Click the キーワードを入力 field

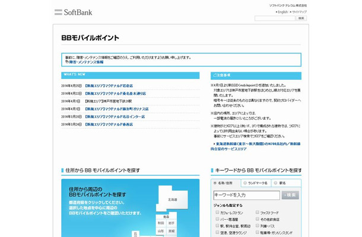click(x=246, y=195)
